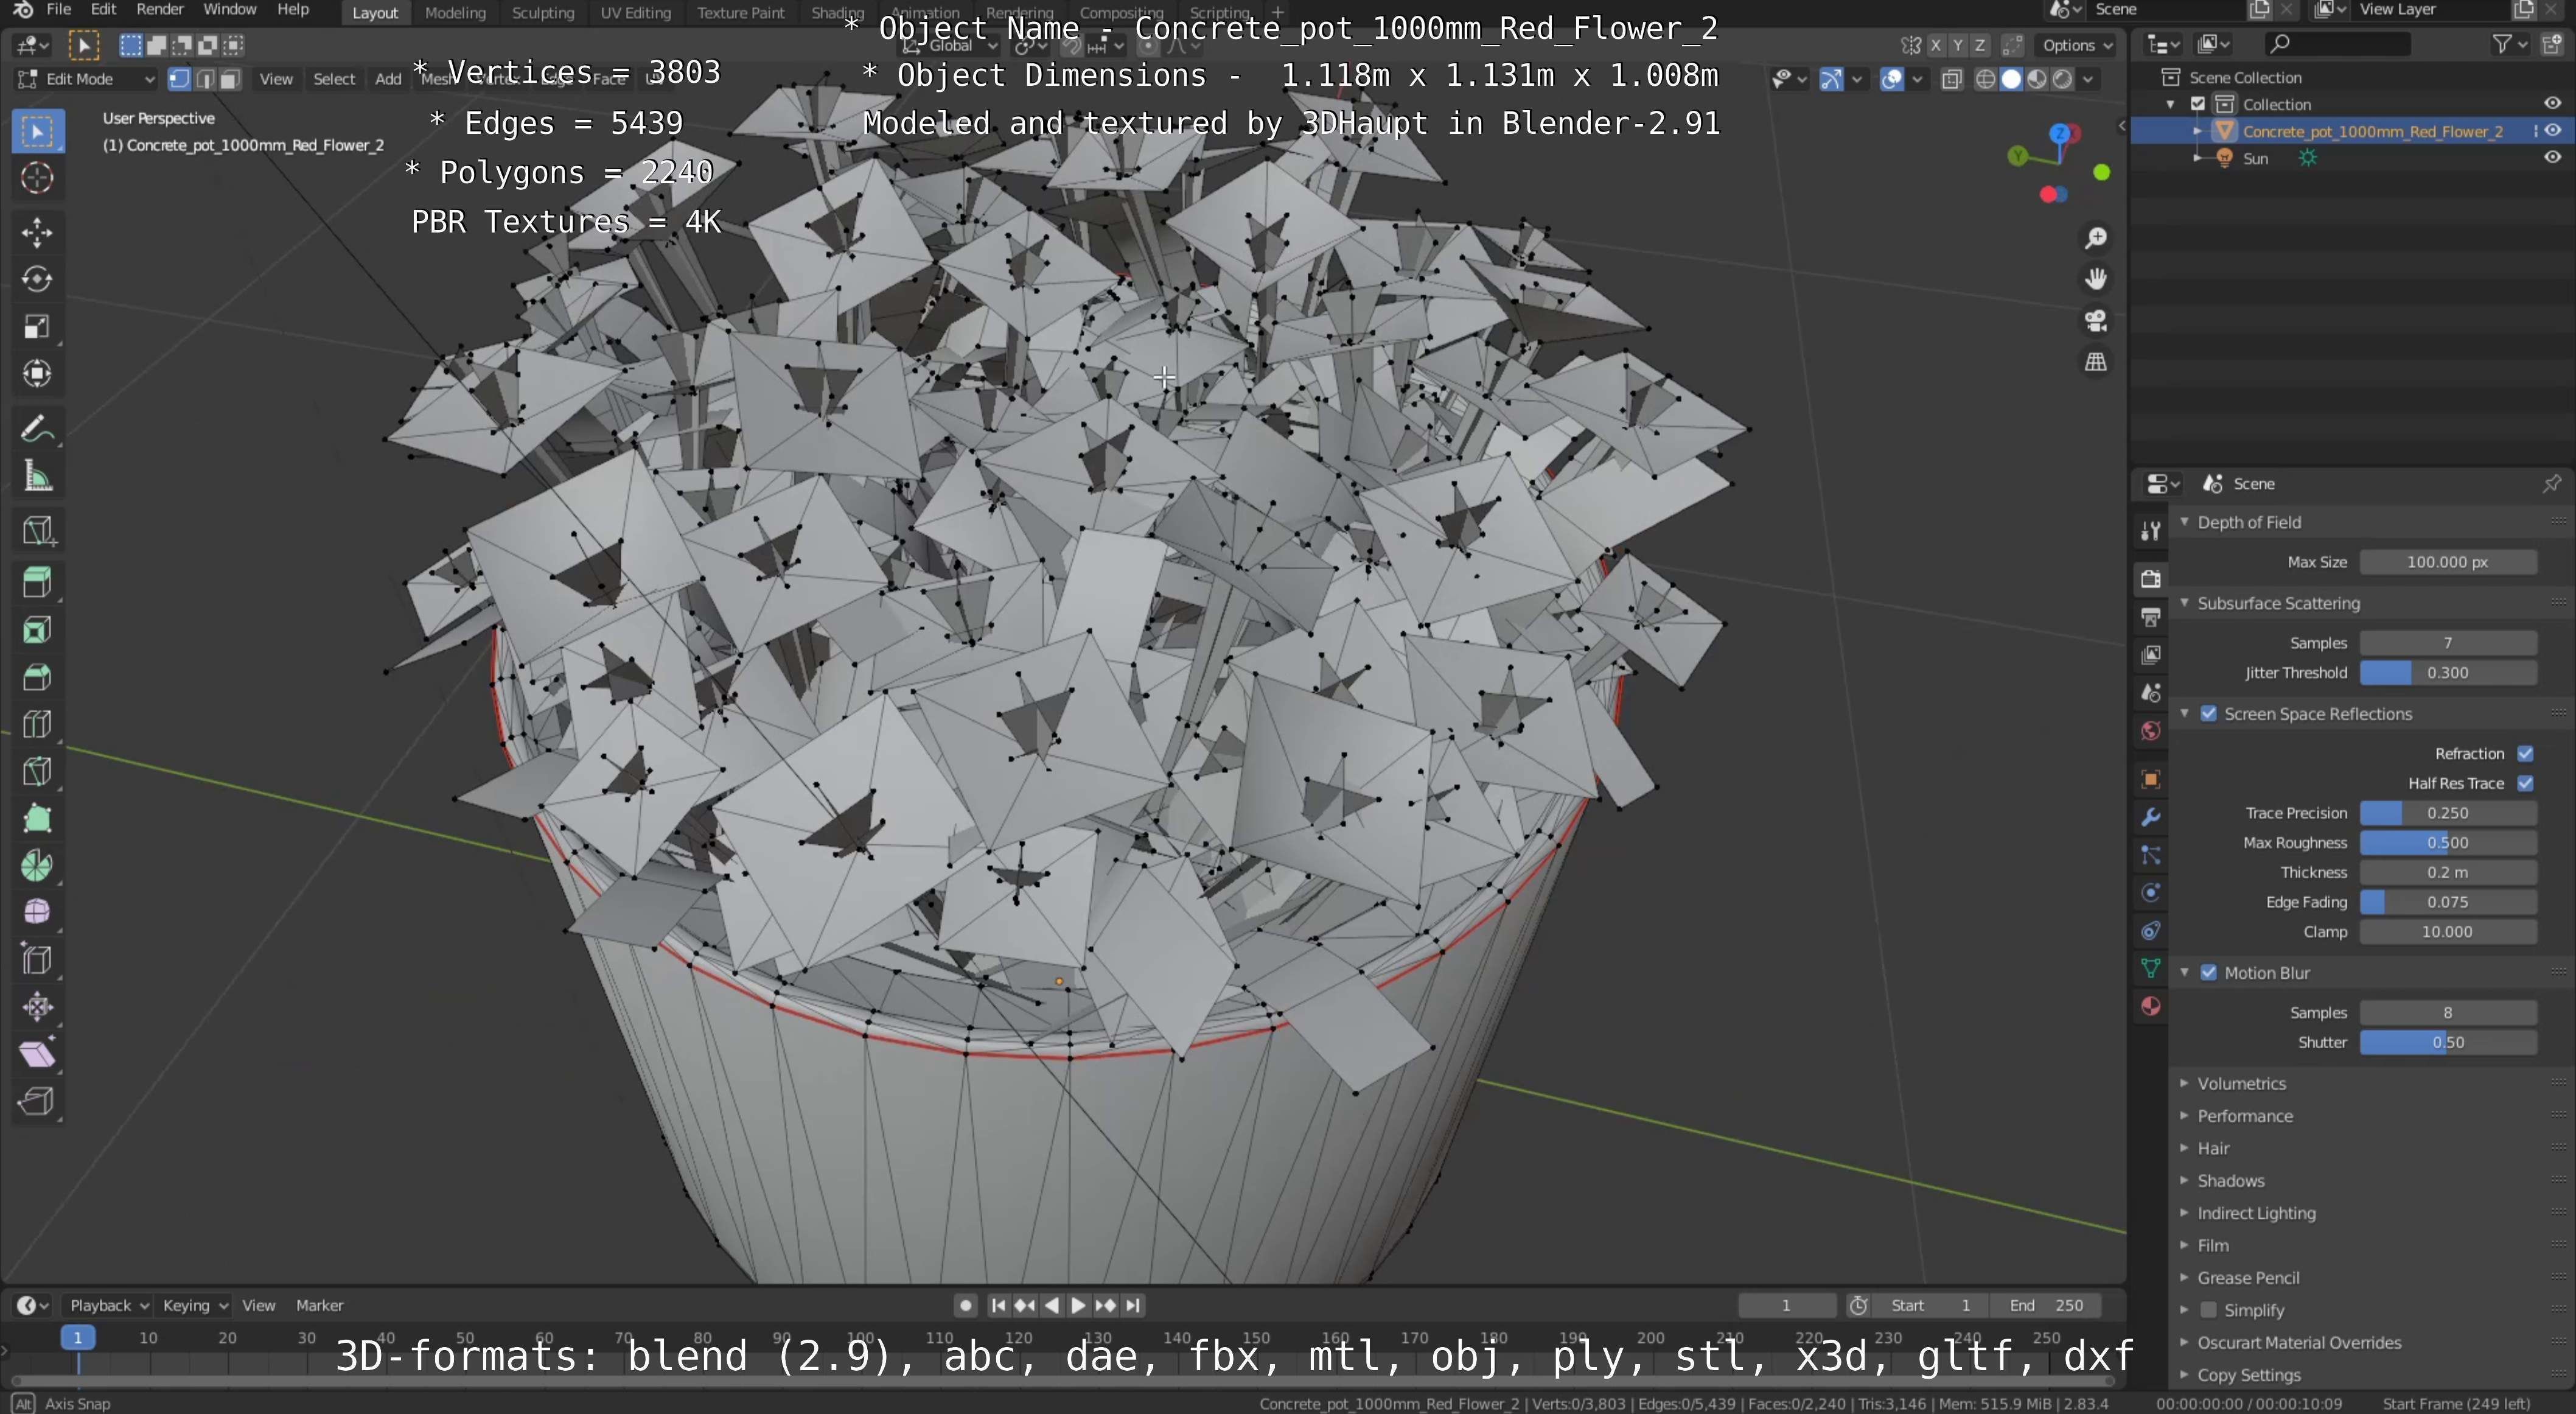Expand the Shadows panel
This screenshot has width=2576, height=1414.
pyautogui.click(x=2230, y=1180)
